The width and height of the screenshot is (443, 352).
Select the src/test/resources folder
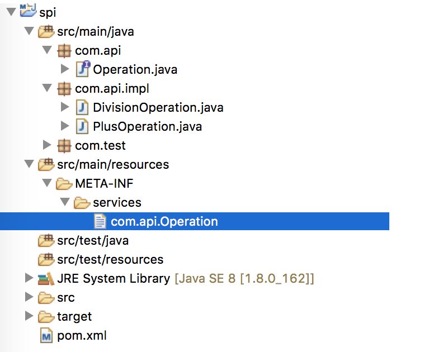click(110, 259)
